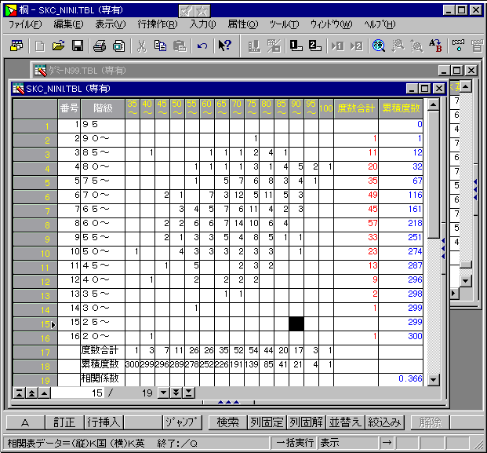Image resolution: width=487 pixels, height=453 pixels.
Task: Click the Undo arrow icon
Action: tap(202, 46)
